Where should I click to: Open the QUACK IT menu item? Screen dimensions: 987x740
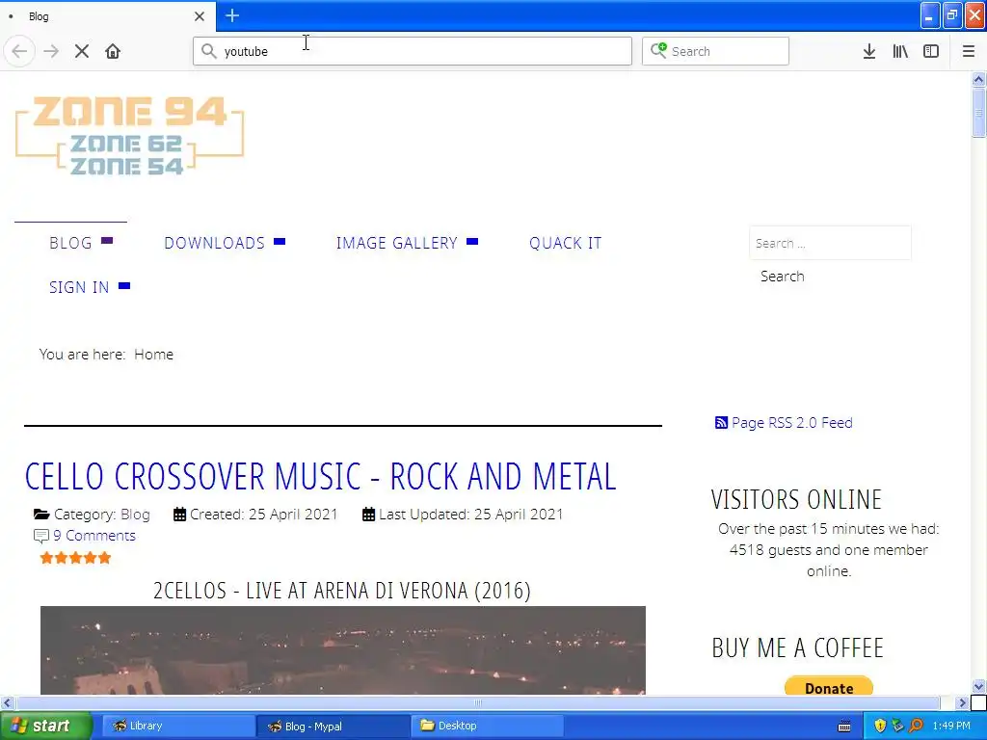click(x=565, y=243)
